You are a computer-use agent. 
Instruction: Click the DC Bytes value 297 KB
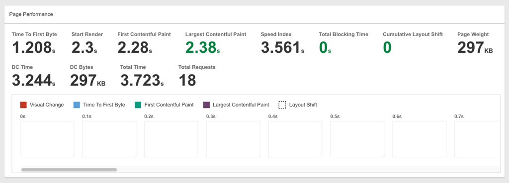coord(87,80)
